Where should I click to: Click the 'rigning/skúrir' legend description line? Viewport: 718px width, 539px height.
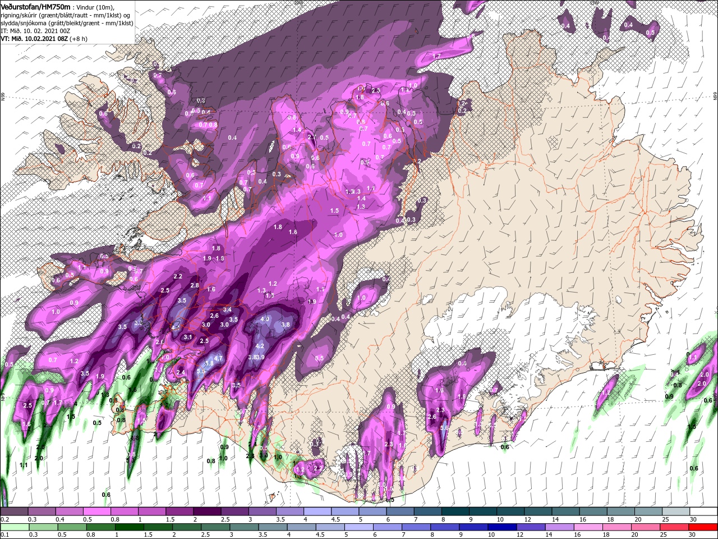66,15
